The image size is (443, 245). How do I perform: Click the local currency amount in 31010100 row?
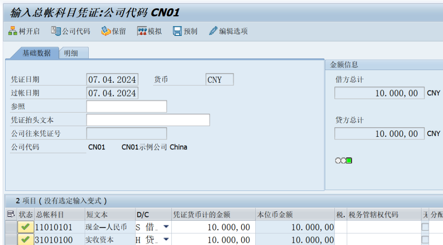[295, 240]
